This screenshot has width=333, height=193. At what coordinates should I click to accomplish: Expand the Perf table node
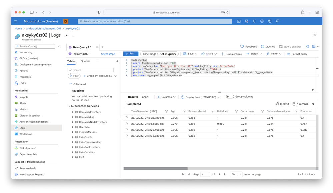pyautogui.click(x=73, y=157)
